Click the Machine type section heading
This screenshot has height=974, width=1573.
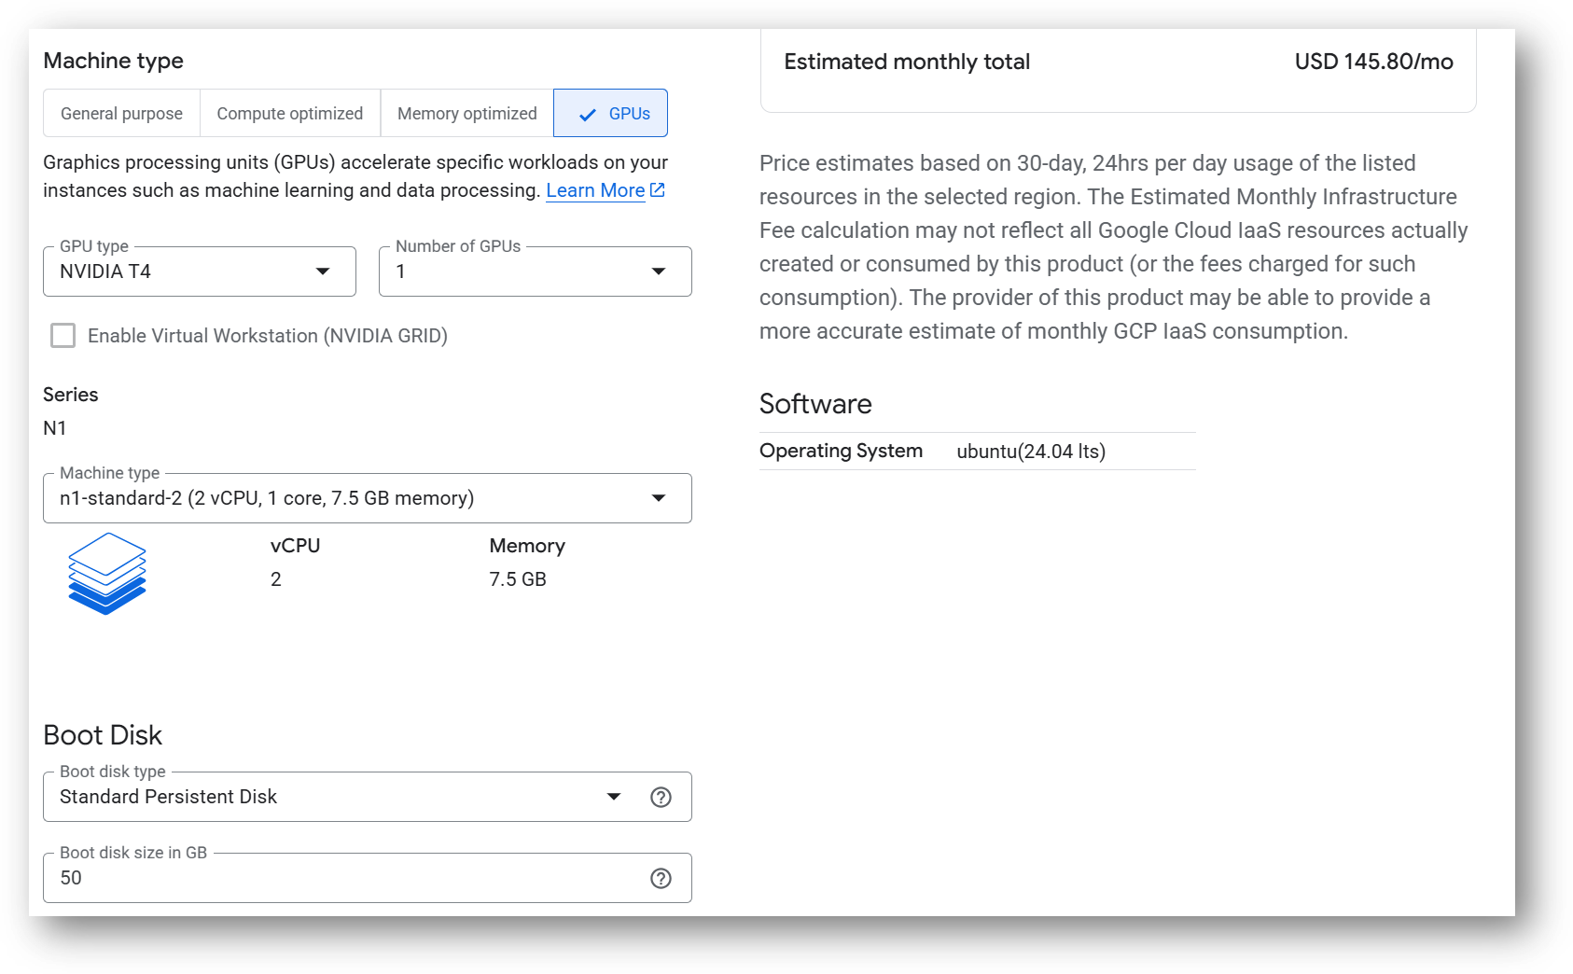pyautogui.click(x=113, y=61)
